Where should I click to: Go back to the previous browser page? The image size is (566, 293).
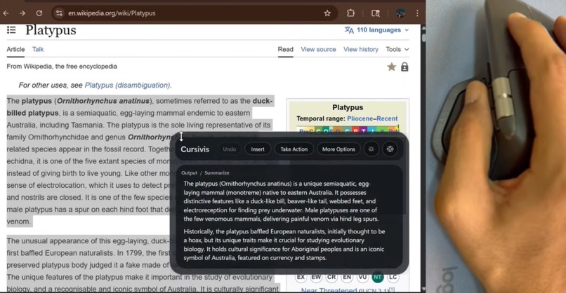[x=6, y=13]
